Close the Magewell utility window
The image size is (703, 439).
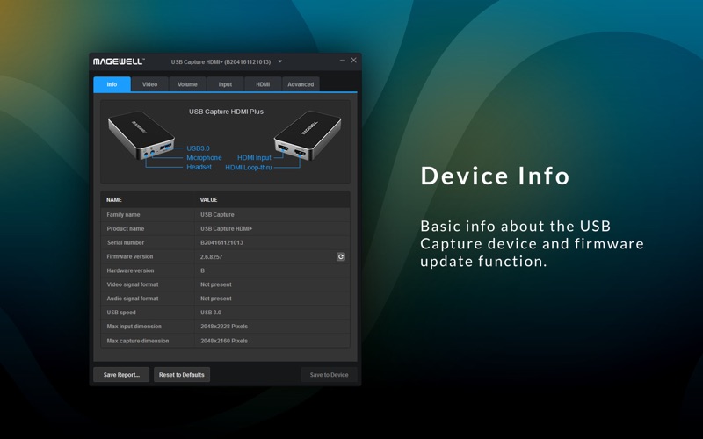pos(354,60)
